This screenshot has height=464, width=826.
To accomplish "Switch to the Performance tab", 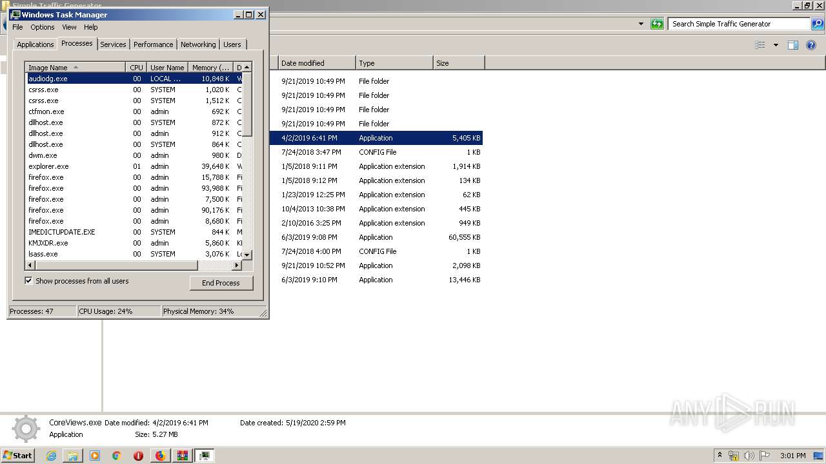I will (154, 44).
